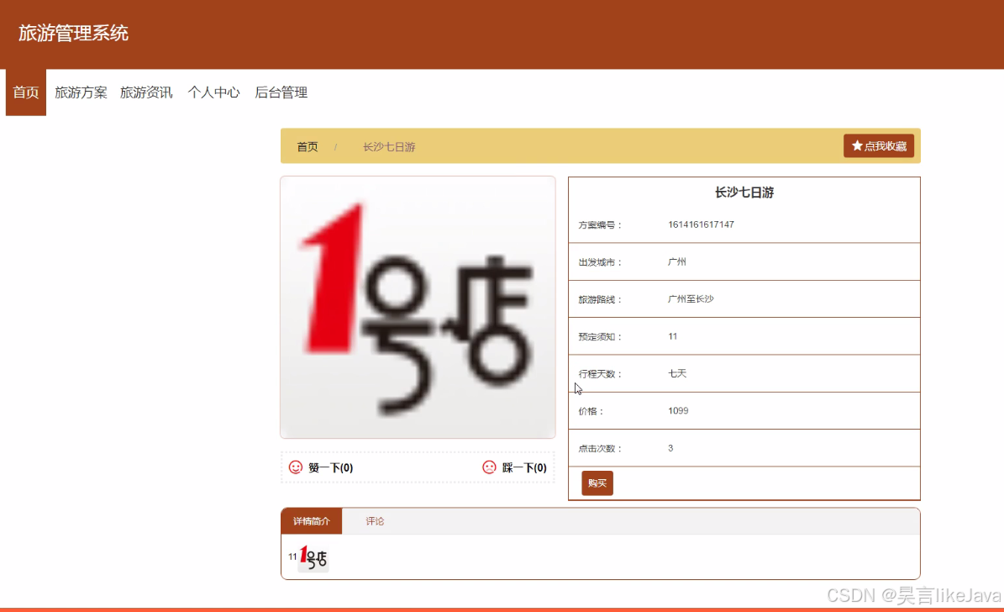Click the 首页 breadcrumb link
1004x612 pixels.
coord(308,147)
